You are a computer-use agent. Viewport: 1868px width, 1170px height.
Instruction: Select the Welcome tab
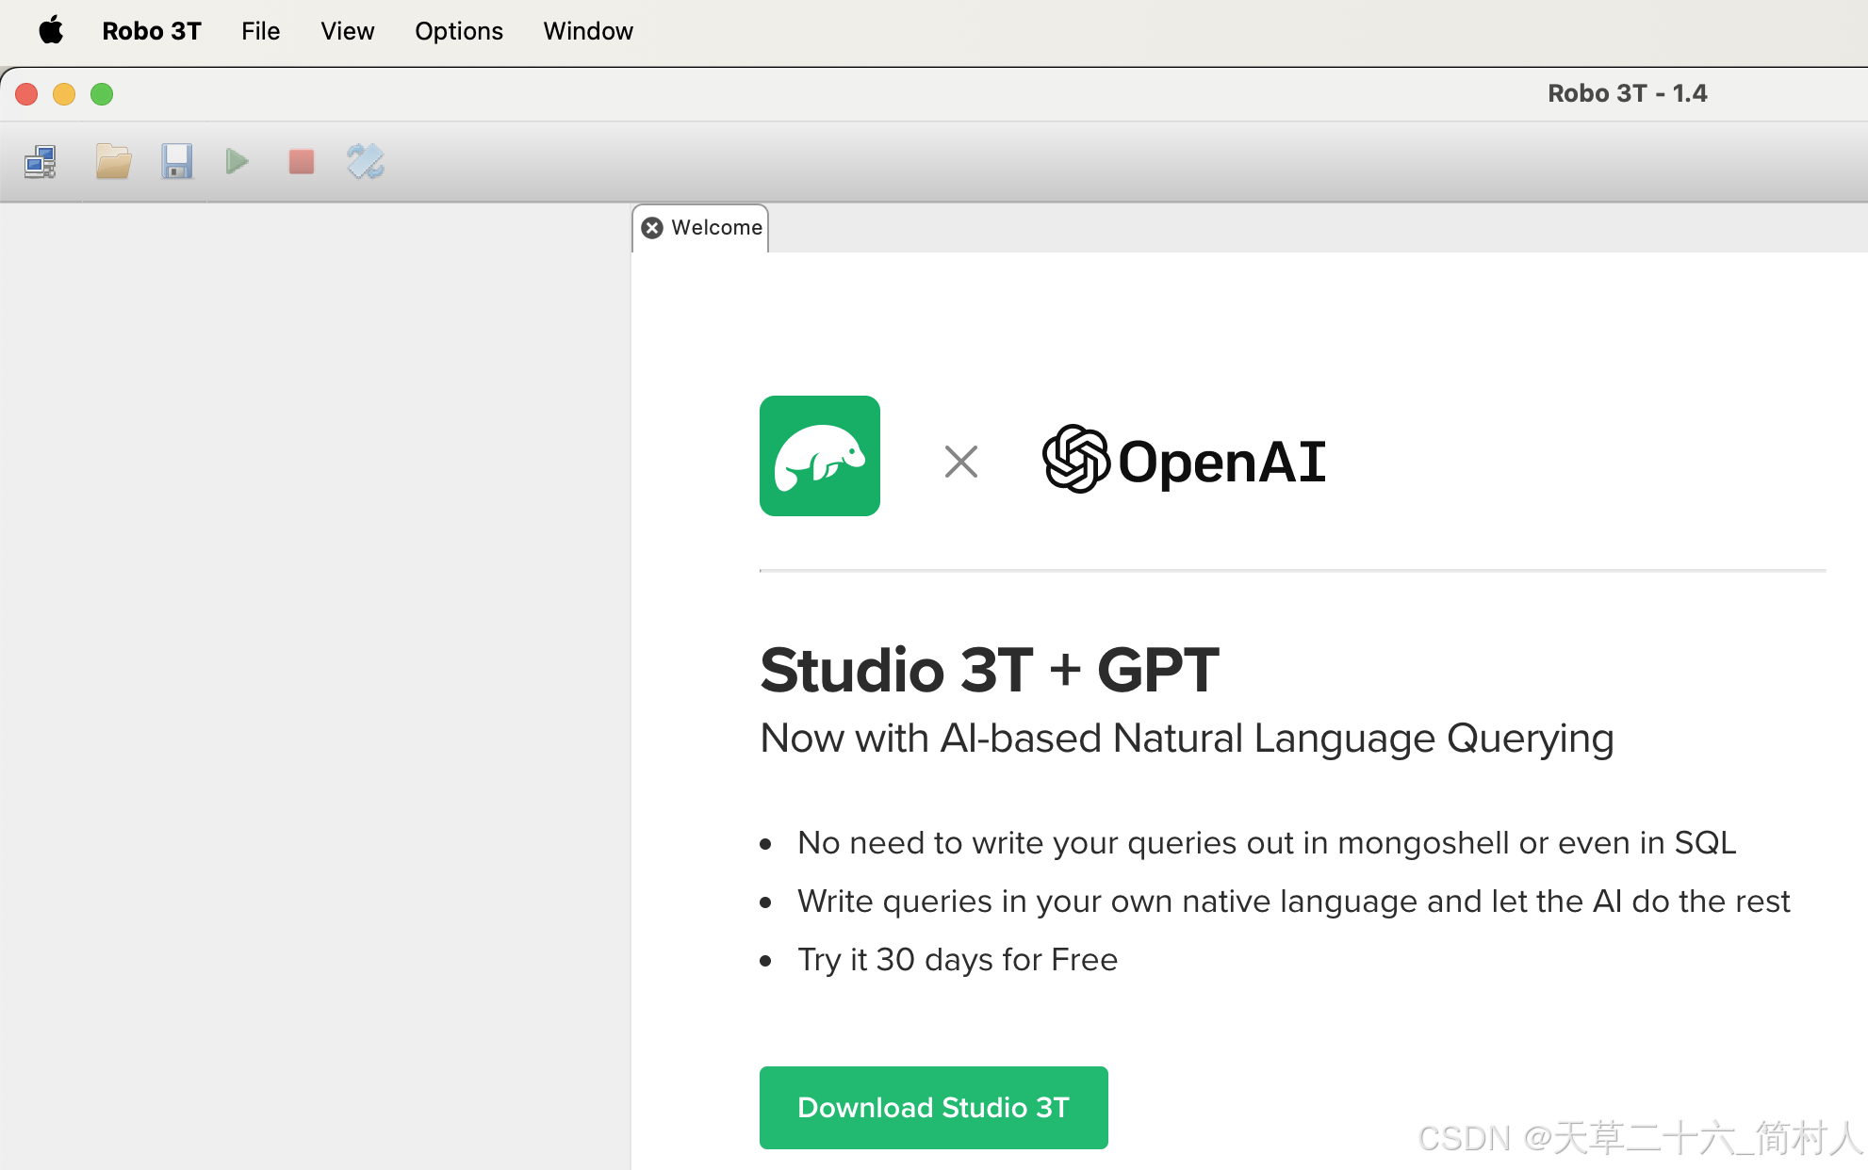(716, 228)
